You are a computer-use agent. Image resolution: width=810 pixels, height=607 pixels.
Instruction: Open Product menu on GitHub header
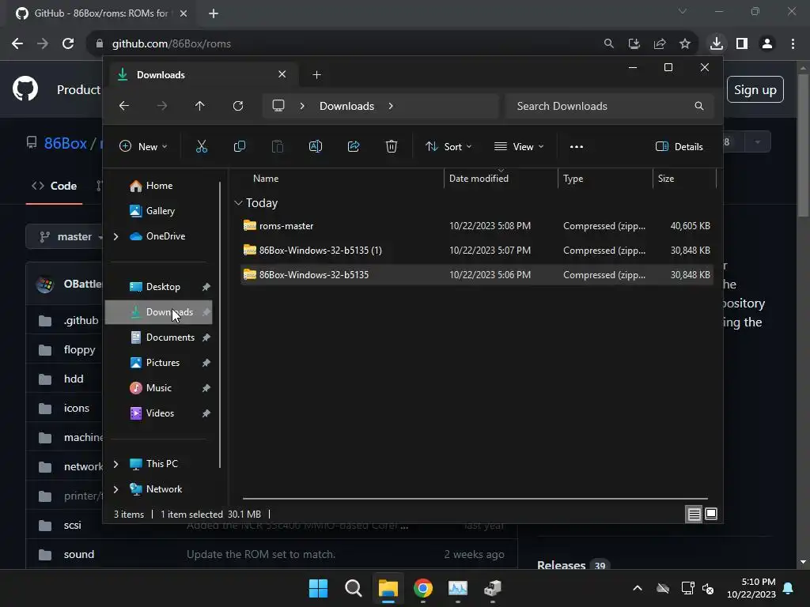(78, 90)
